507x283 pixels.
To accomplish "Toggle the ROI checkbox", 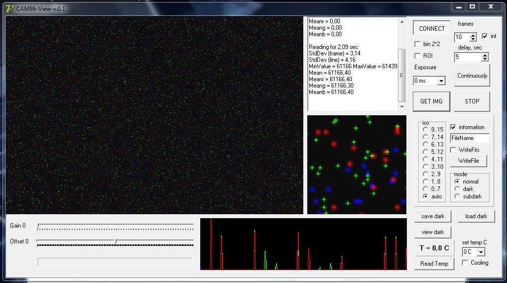I will (x=417, y=56).
